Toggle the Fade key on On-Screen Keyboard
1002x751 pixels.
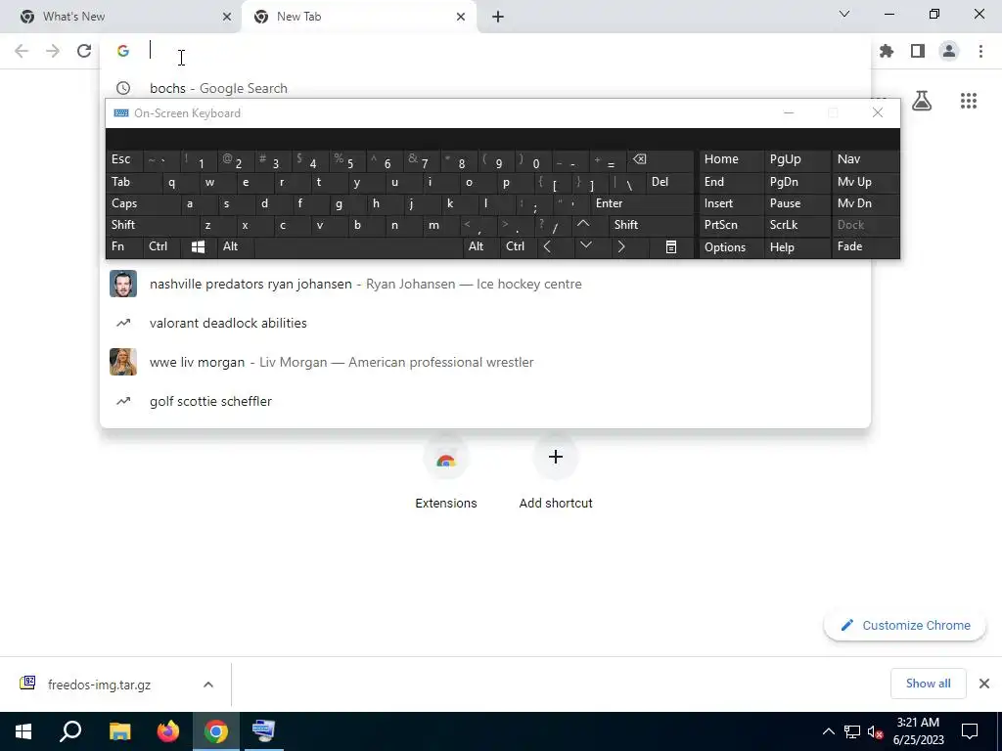pyautogui.click(x=865, y=246)
